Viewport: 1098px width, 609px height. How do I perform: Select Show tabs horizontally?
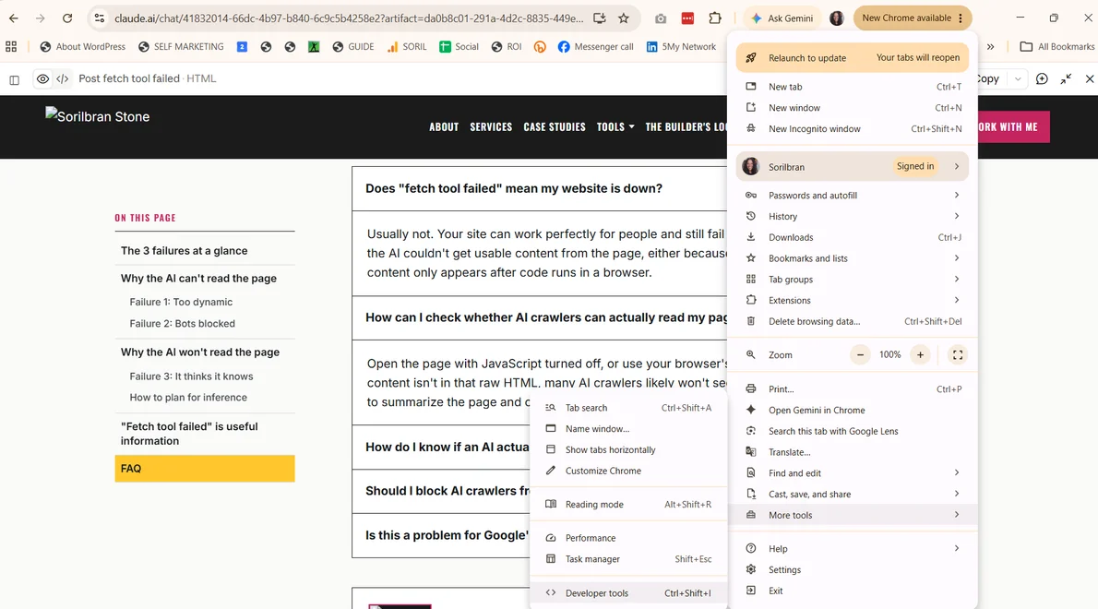coord(628,449)
